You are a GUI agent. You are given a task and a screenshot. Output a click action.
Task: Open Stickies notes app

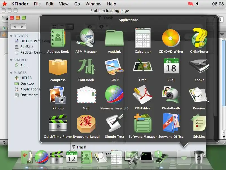[x=199, y=123]
